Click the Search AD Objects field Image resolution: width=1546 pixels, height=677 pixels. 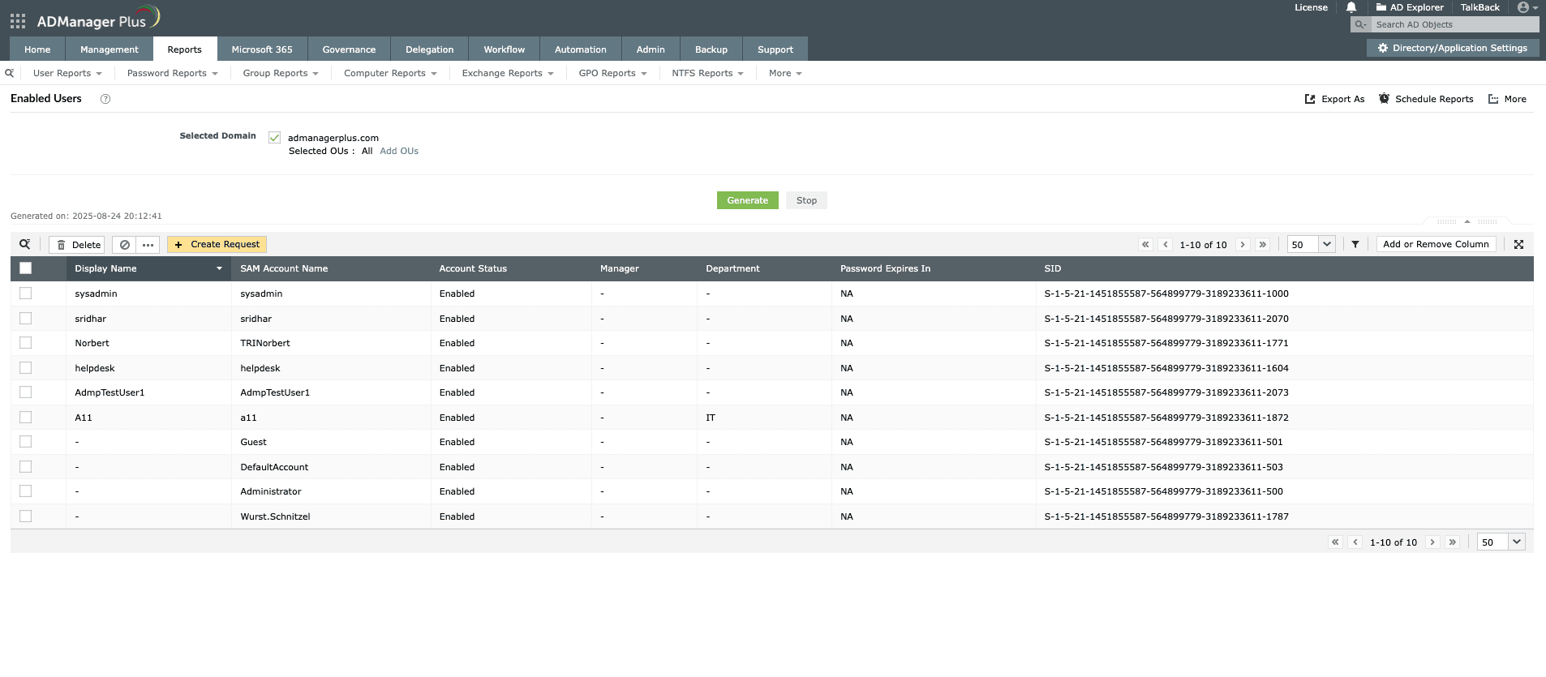(x=1454, y=24)
